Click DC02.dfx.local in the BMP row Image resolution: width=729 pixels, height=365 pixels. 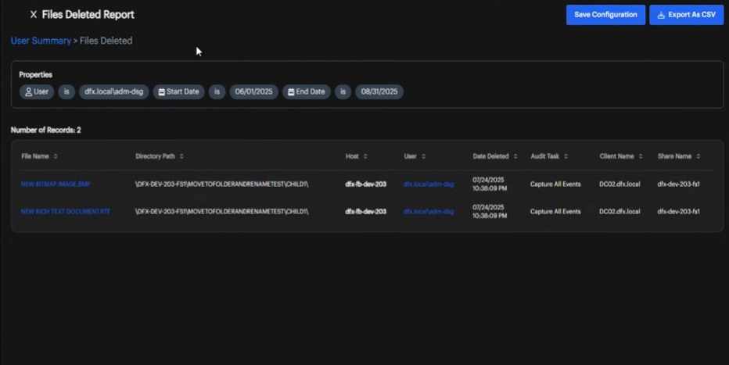(x=619, y=184)
